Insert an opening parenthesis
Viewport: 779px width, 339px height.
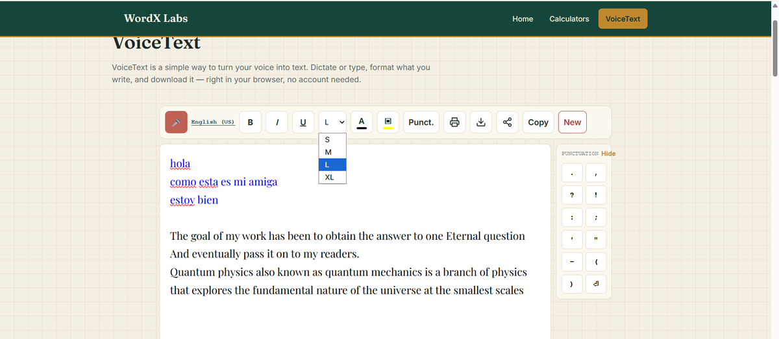[x=595, y=262]
